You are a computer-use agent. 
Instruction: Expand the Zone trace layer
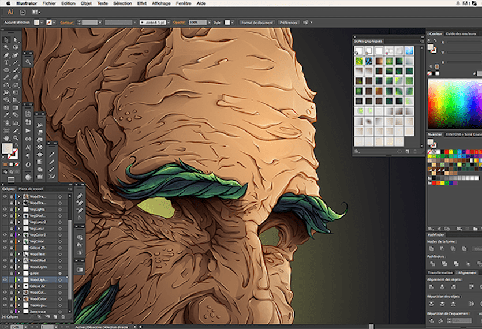(x=19, y=312)
